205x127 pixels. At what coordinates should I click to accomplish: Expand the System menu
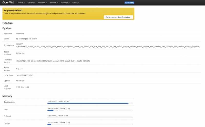(x=31, y=3)
